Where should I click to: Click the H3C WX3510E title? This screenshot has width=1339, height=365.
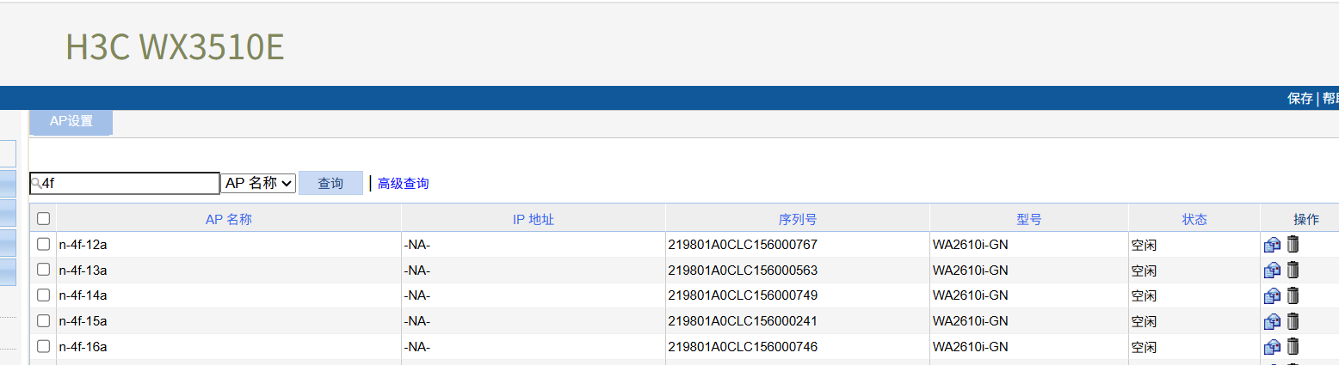(175, 47)
